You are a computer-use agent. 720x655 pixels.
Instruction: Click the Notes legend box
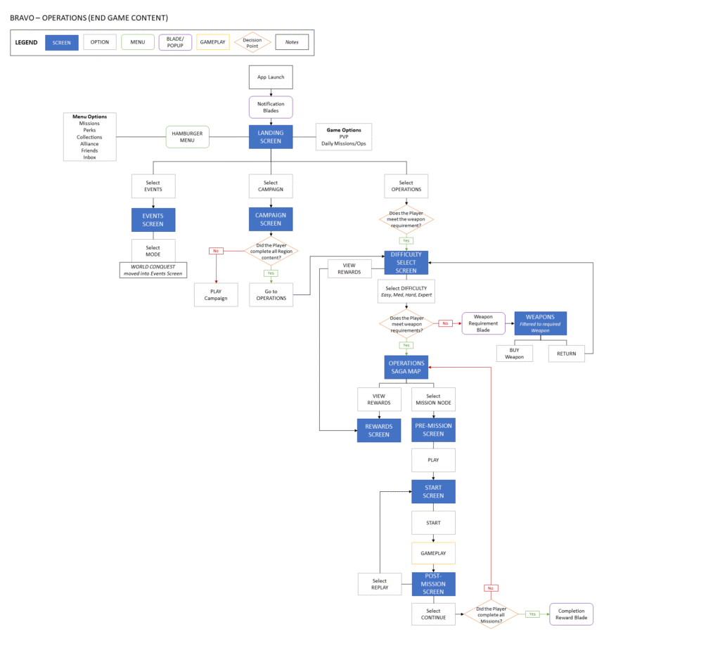292,41
